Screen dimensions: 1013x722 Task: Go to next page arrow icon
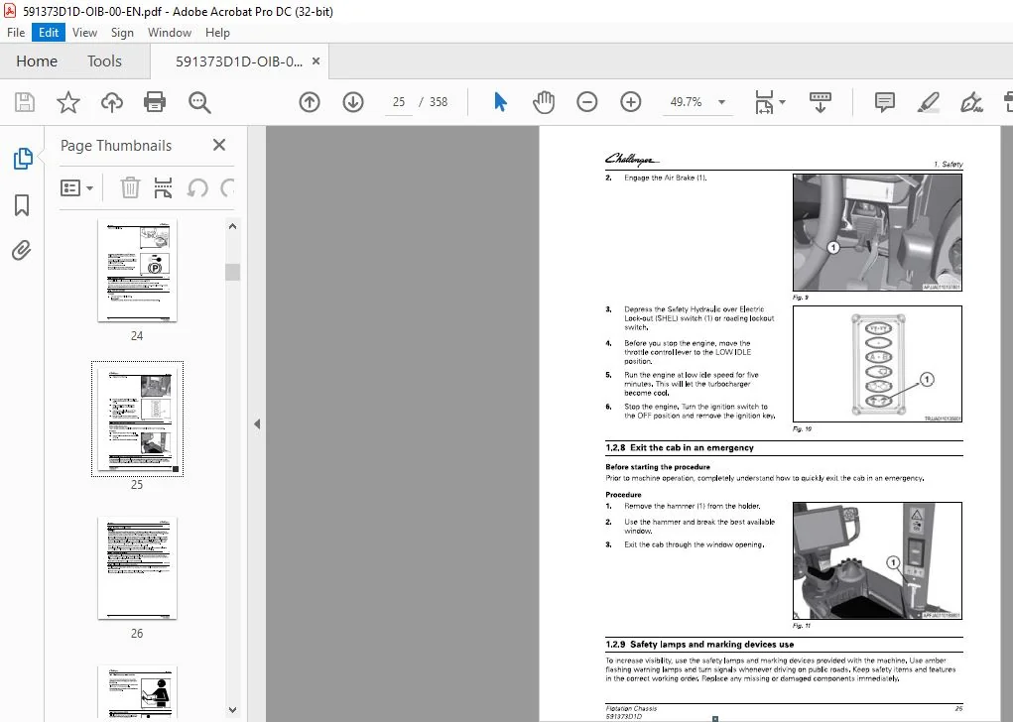point(353,102)
